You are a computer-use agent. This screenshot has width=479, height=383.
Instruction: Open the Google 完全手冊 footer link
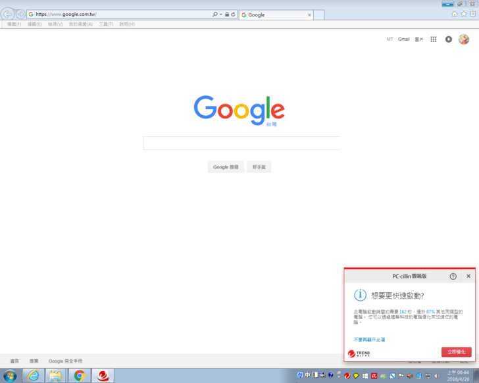coord(65,361)
